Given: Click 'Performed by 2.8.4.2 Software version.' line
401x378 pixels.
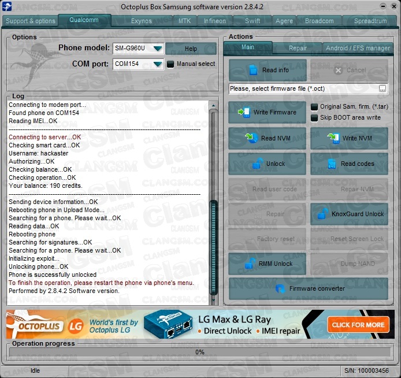Looking at the screenshot, I should pos(64,291).
